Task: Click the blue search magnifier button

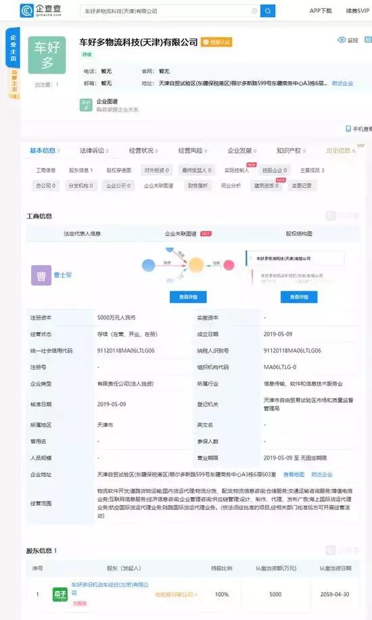Action: (x=268, y=11)
